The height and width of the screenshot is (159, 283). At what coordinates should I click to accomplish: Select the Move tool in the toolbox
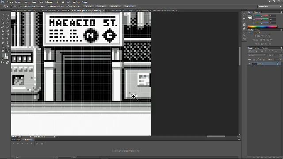8,15
